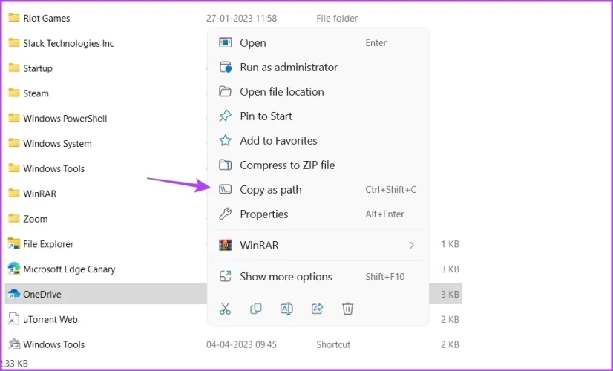Select Compress to ZIP file

tap(286, 165)
